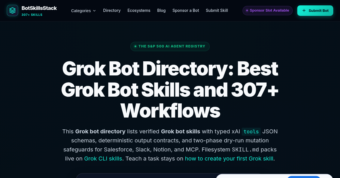Click the chevron beside Categories
Image resolution: width=340 pixels, height=178 pixels.
tap(94, 11)
